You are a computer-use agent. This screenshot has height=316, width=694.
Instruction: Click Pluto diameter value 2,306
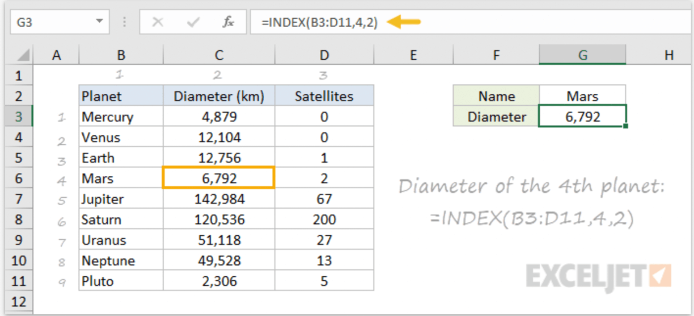coord(219,281)
